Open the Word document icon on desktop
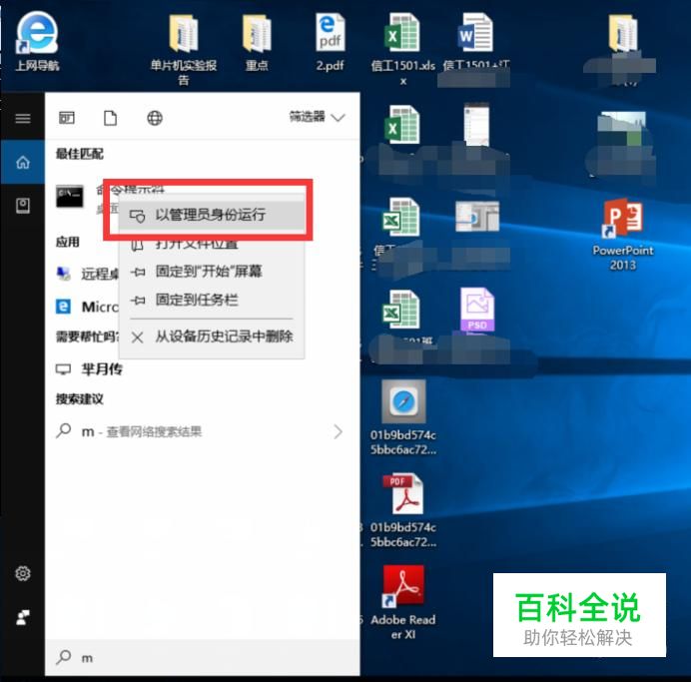691x682 pixels. point(476,33)
